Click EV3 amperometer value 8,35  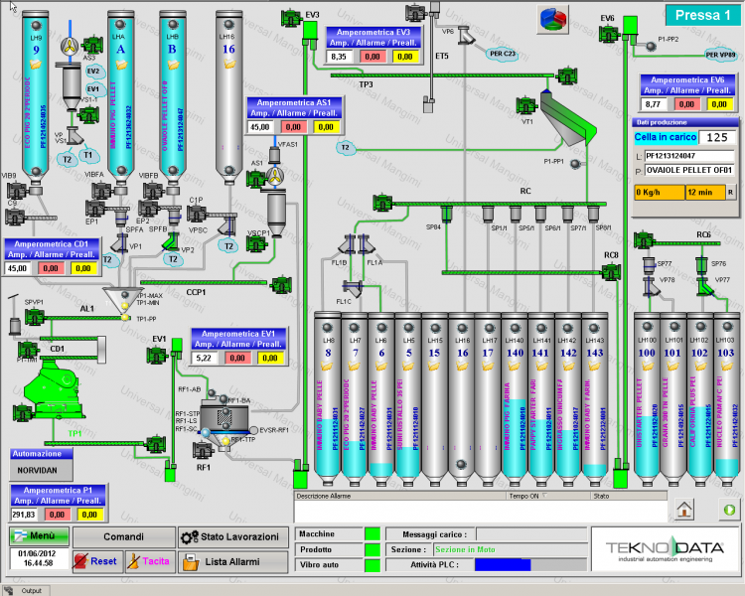[340, 57]
